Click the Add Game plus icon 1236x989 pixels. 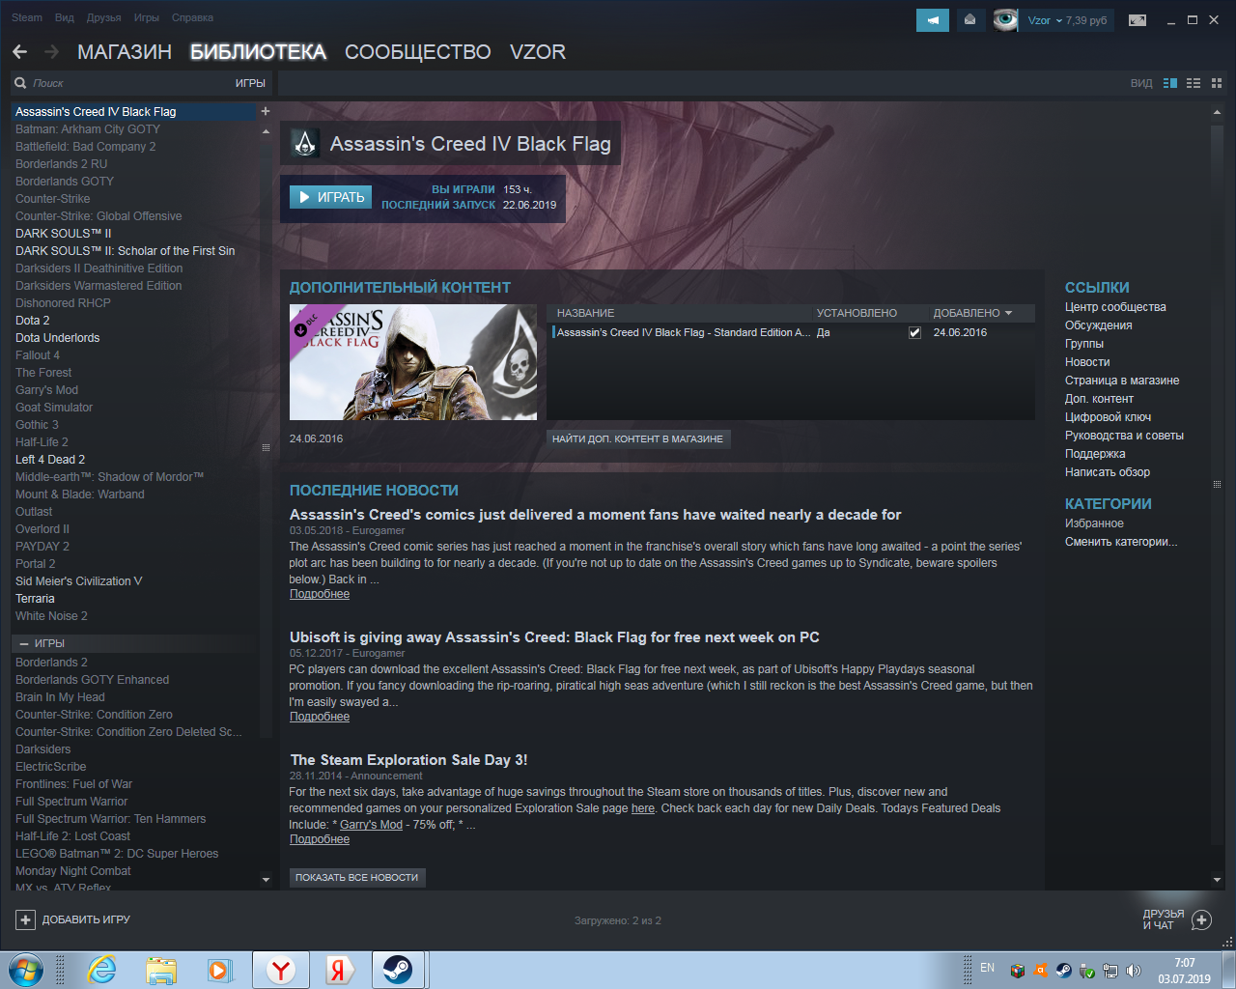26,919
